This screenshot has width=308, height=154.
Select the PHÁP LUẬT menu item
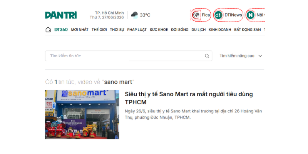[x=137, y=30]
